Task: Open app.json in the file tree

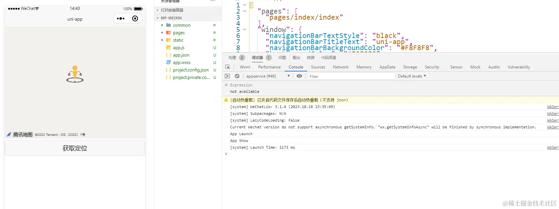Action: click(x=181, y=55)
